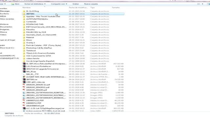210x118 pixels.
Task: Open Imágenes library in the sidebar
Action: click(5, 29)
